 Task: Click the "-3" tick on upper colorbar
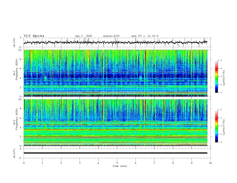point(221,60)
